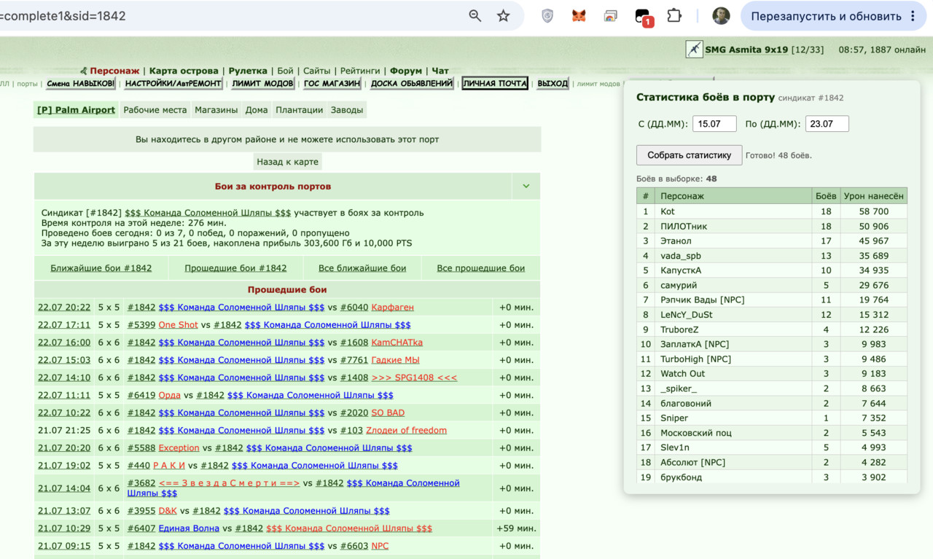Screen dimensions: 933x559
Task: Switch to the Плантации tab
Action: coord(299,110)
